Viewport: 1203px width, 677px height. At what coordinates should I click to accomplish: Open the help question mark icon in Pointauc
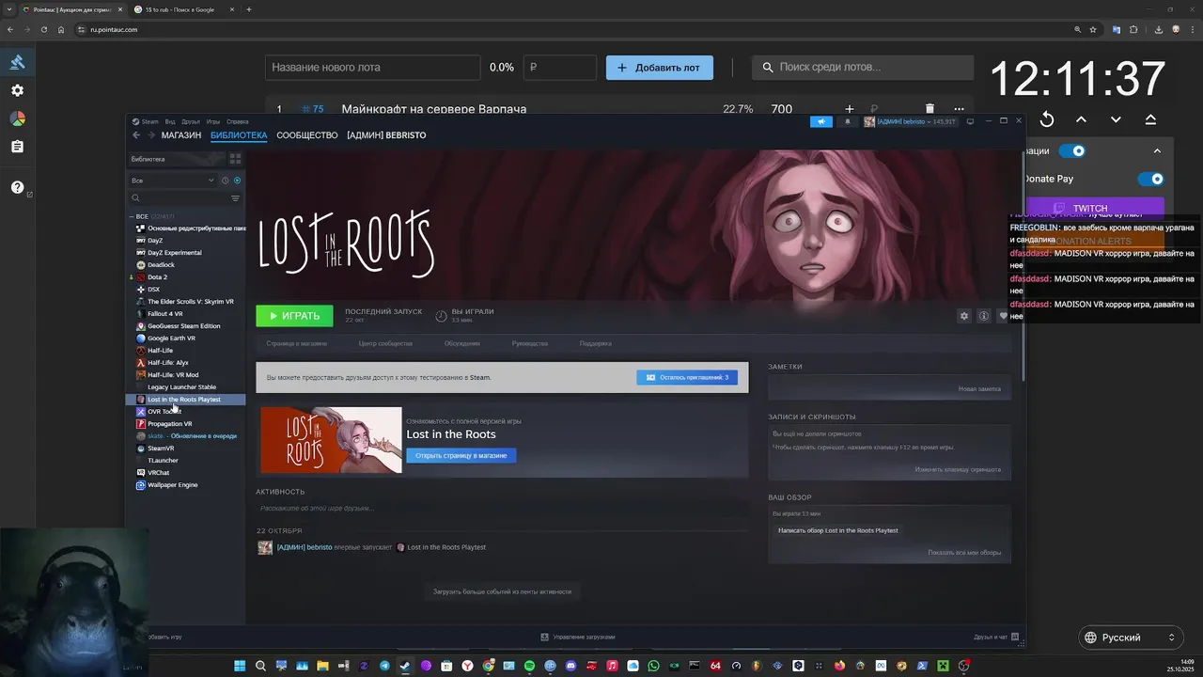(17, 187)
